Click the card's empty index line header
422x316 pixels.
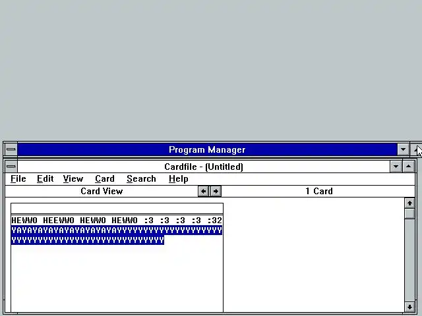coord(117,209)
